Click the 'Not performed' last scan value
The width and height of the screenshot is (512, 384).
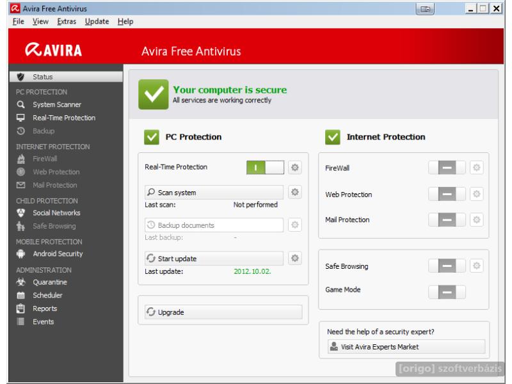pos(255,205)
